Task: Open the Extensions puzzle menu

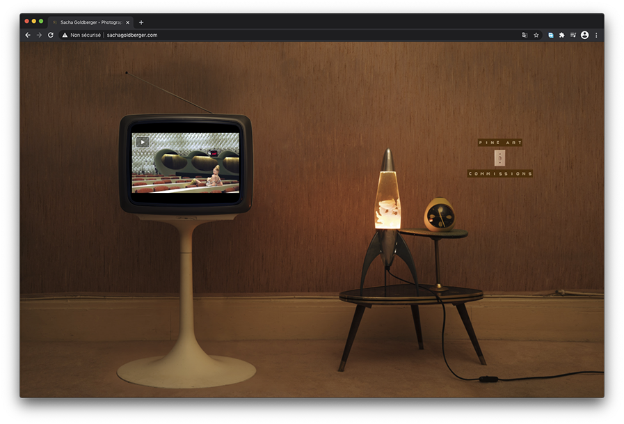Action: click(562, 35)
